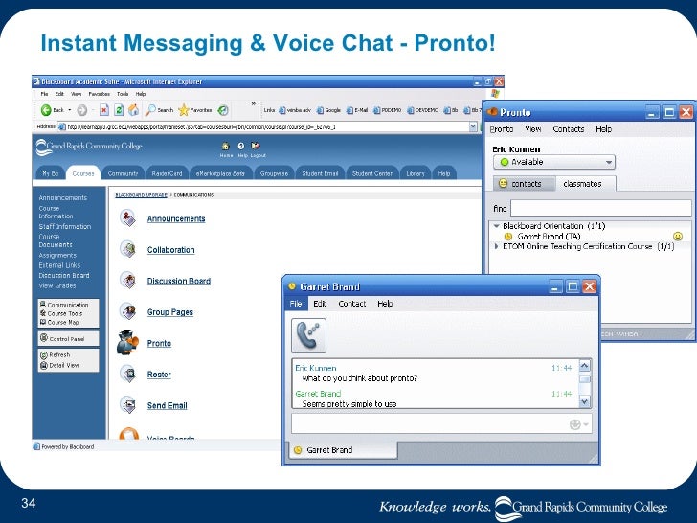Click smiley next to Garret Brand (TA)
Viewport: 697px width, 523px height.
[678, 237]
